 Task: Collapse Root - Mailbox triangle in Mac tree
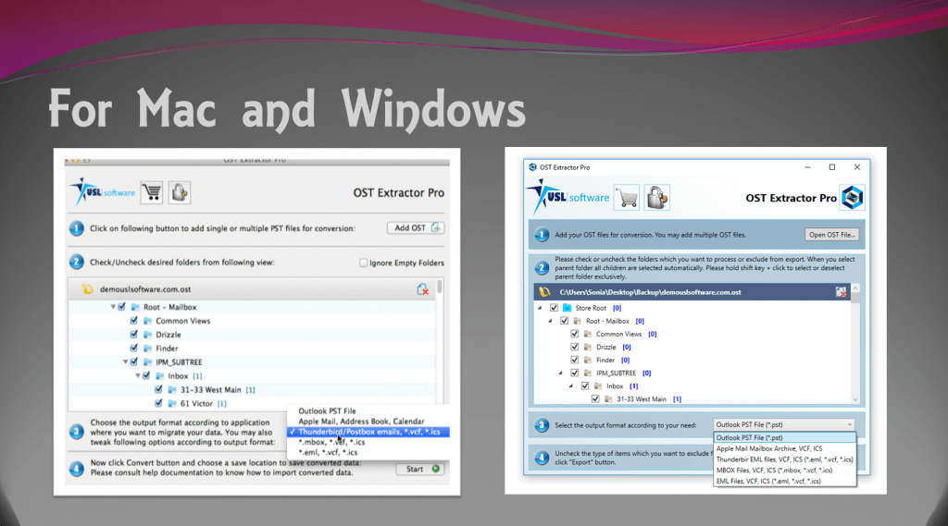(x=113, y=307)
